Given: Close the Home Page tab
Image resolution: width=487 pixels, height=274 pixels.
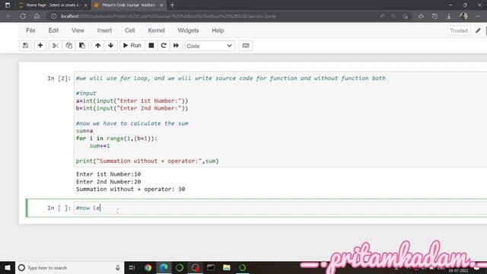Looking at the screenshot, I should (x=86, y=5).
